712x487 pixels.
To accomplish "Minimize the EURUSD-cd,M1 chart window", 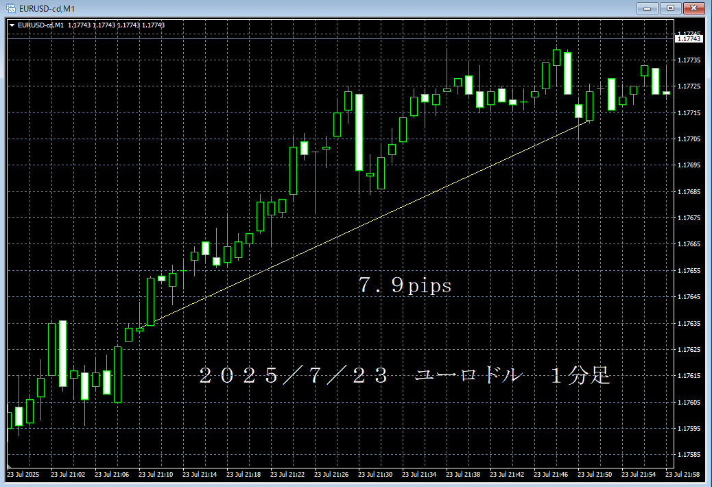I will tap(647, 8).
